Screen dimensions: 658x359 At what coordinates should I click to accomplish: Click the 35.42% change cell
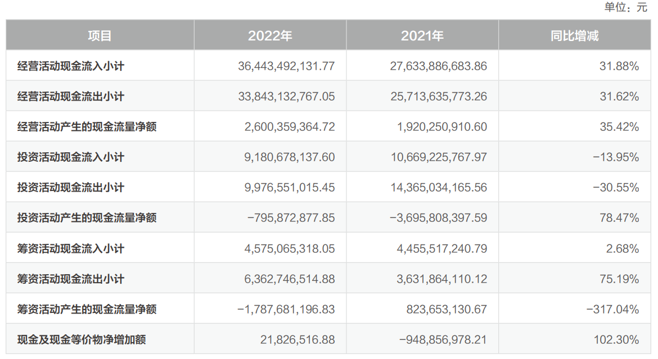(619, 127)
